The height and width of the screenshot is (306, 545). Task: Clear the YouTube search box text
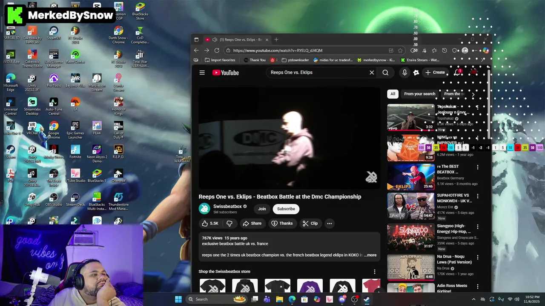coord(372,73)
